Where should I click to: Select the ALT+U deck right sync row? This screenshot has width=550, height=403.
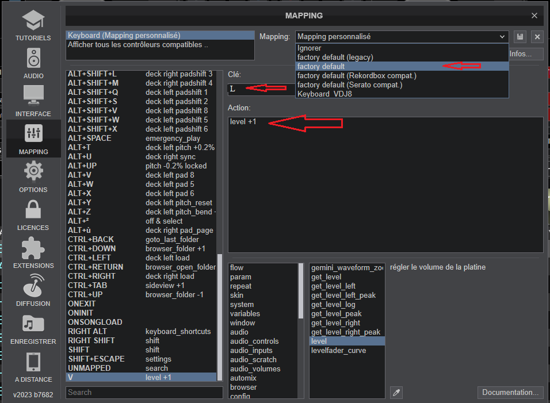click(142, 156)
